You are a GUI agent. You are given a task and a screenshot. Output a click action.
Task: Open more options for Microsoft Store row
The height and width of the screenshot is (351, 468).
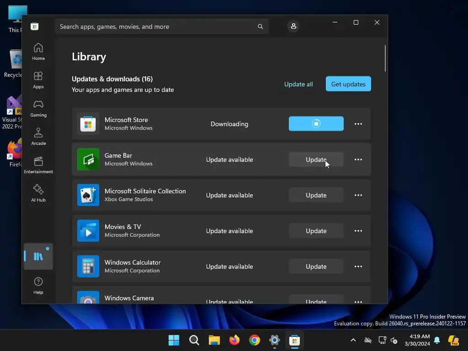[x=358, y=124]
